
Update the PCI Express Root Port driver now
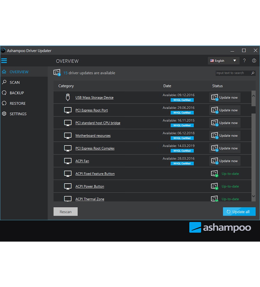coord(225,110)
